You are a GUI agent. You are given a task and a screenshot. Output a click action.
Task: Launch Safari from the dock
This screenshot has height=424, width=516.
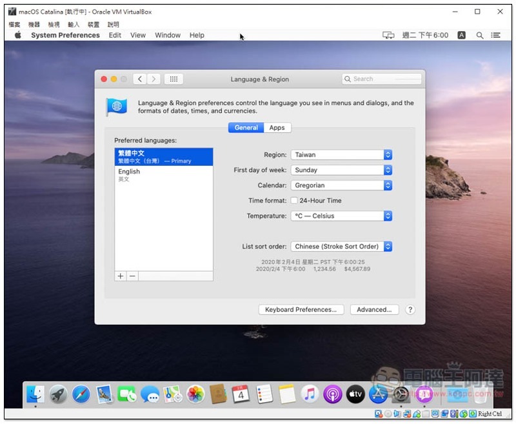(81, 394)
